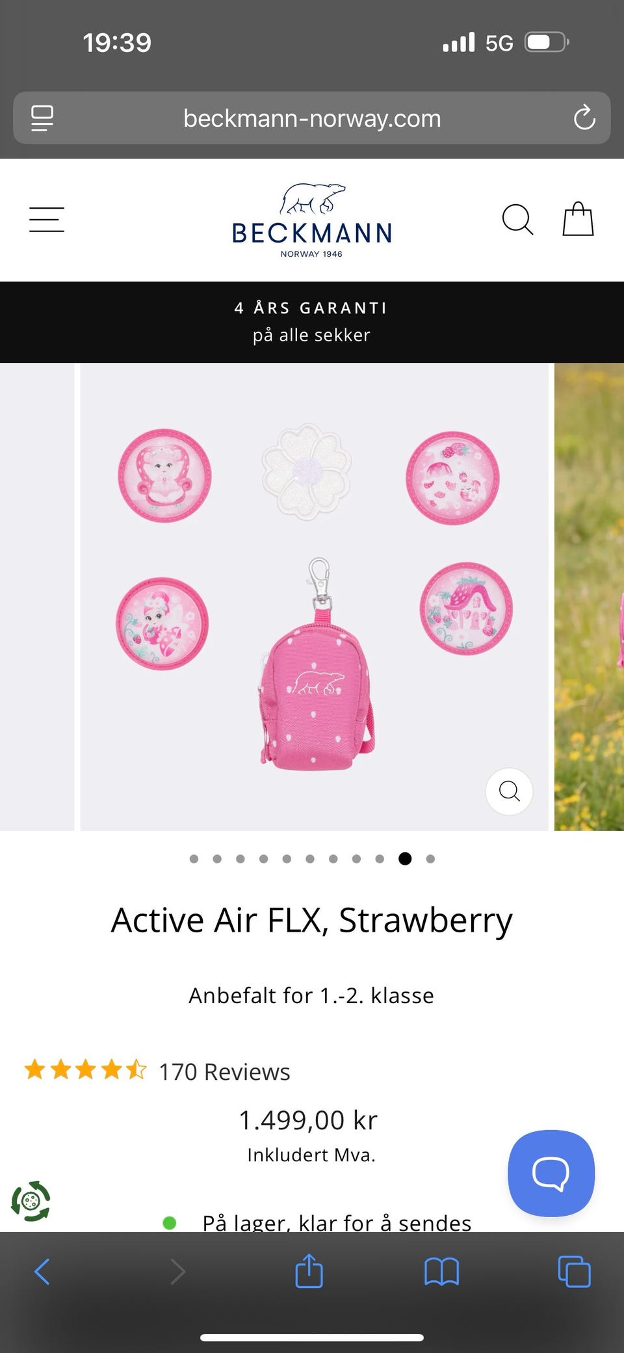Show open Safari tabs

tap(574, 1271)
